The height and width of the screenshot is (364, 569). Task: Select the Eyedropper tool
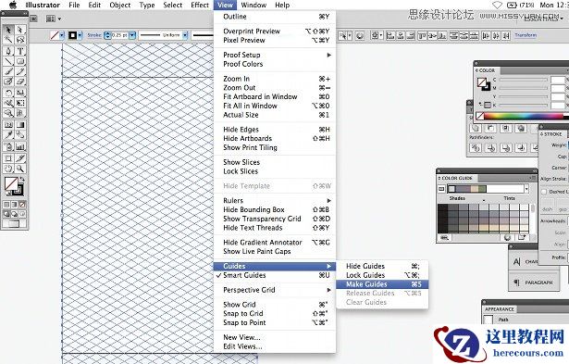[x=8, y=135]
